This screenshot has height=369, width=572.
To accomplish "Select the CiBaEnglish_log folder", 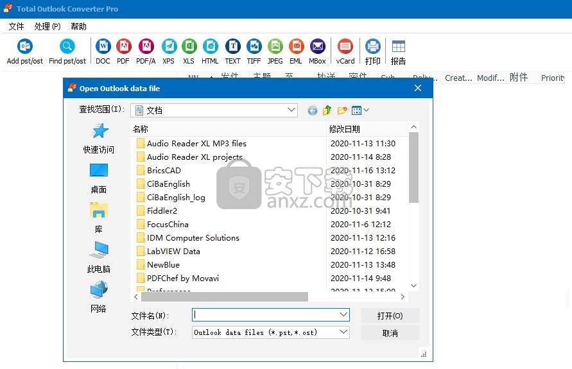I will [x=171, y=197].
